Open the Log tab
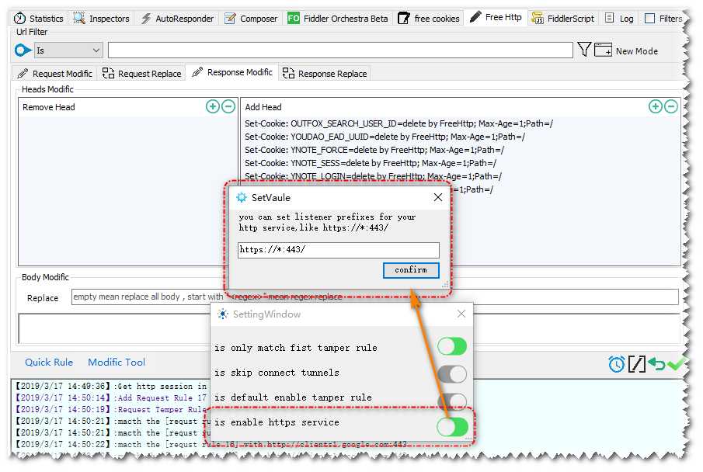This screenshot has width=703, height=472. [619, 19]
